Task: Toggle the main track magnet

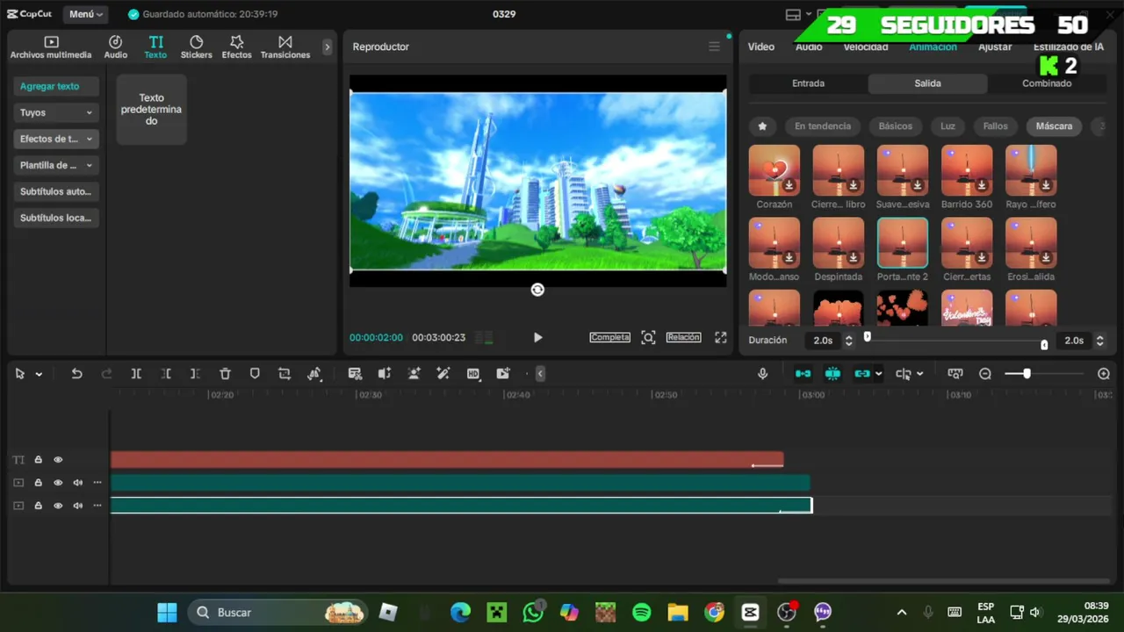Action: 803,374
